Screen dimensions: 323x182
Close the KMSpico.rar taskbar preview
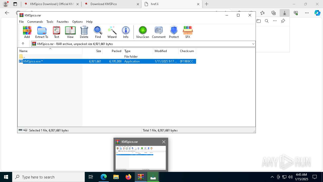click(x=164, y=142)
